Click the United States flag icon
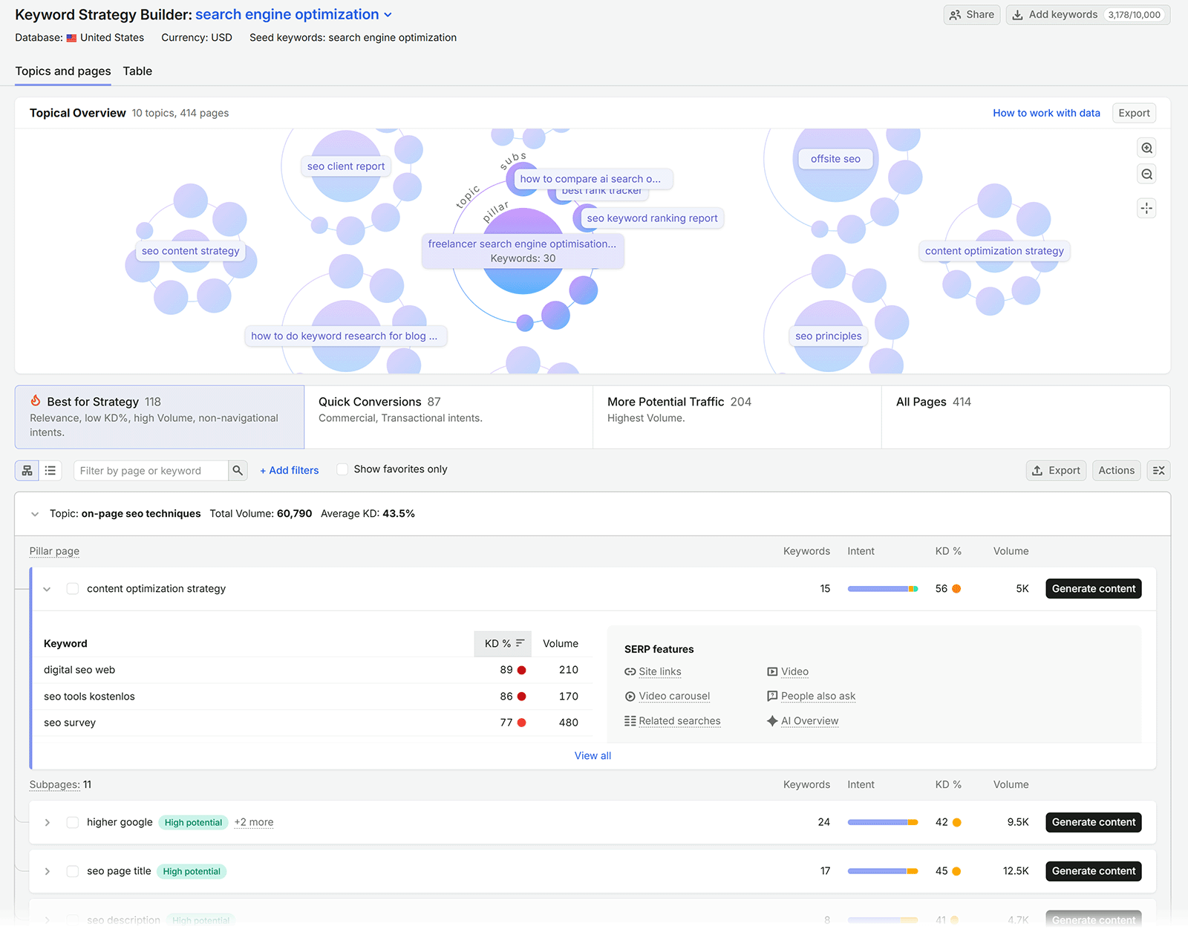Image resolution: width=1188 pixels, height=932 pixels. click(x=71, y=38)
